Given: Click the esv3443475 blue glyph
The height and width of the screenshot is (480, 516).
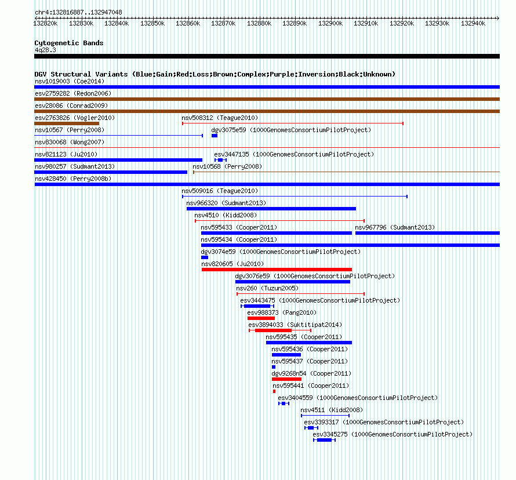Looking at the screenshot, I should (x=257, y=306).
